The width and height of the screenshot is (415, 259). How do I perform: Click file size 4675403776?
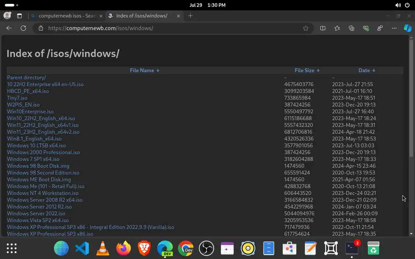coord(299,84)
